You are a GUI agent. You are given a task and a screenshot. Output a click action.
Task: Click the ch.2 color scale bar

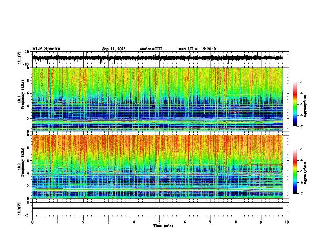tap(295, 171)
